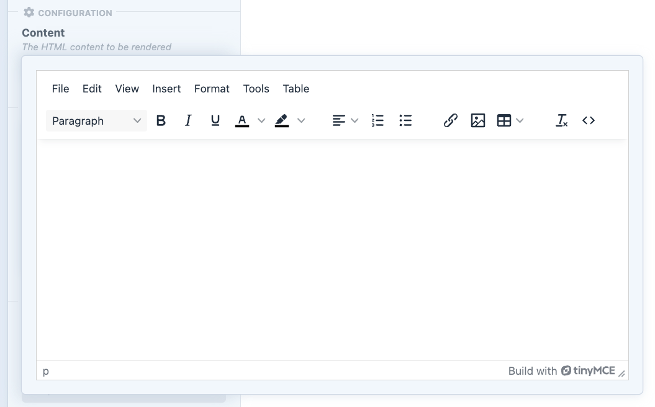This screenshot has width=655, height=407.
Task: Click inside the empty editor content area
Action: point(332,248)
